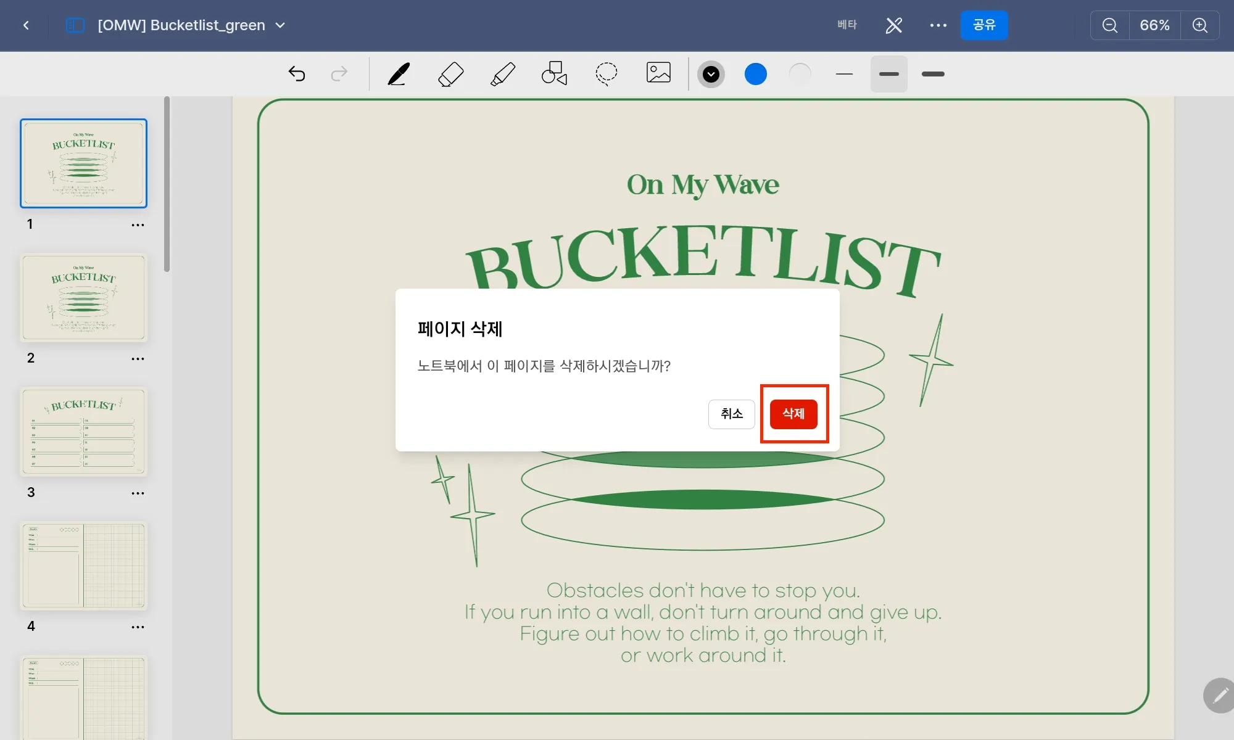Click the Insert Image icon

click(x=658, y=73)
